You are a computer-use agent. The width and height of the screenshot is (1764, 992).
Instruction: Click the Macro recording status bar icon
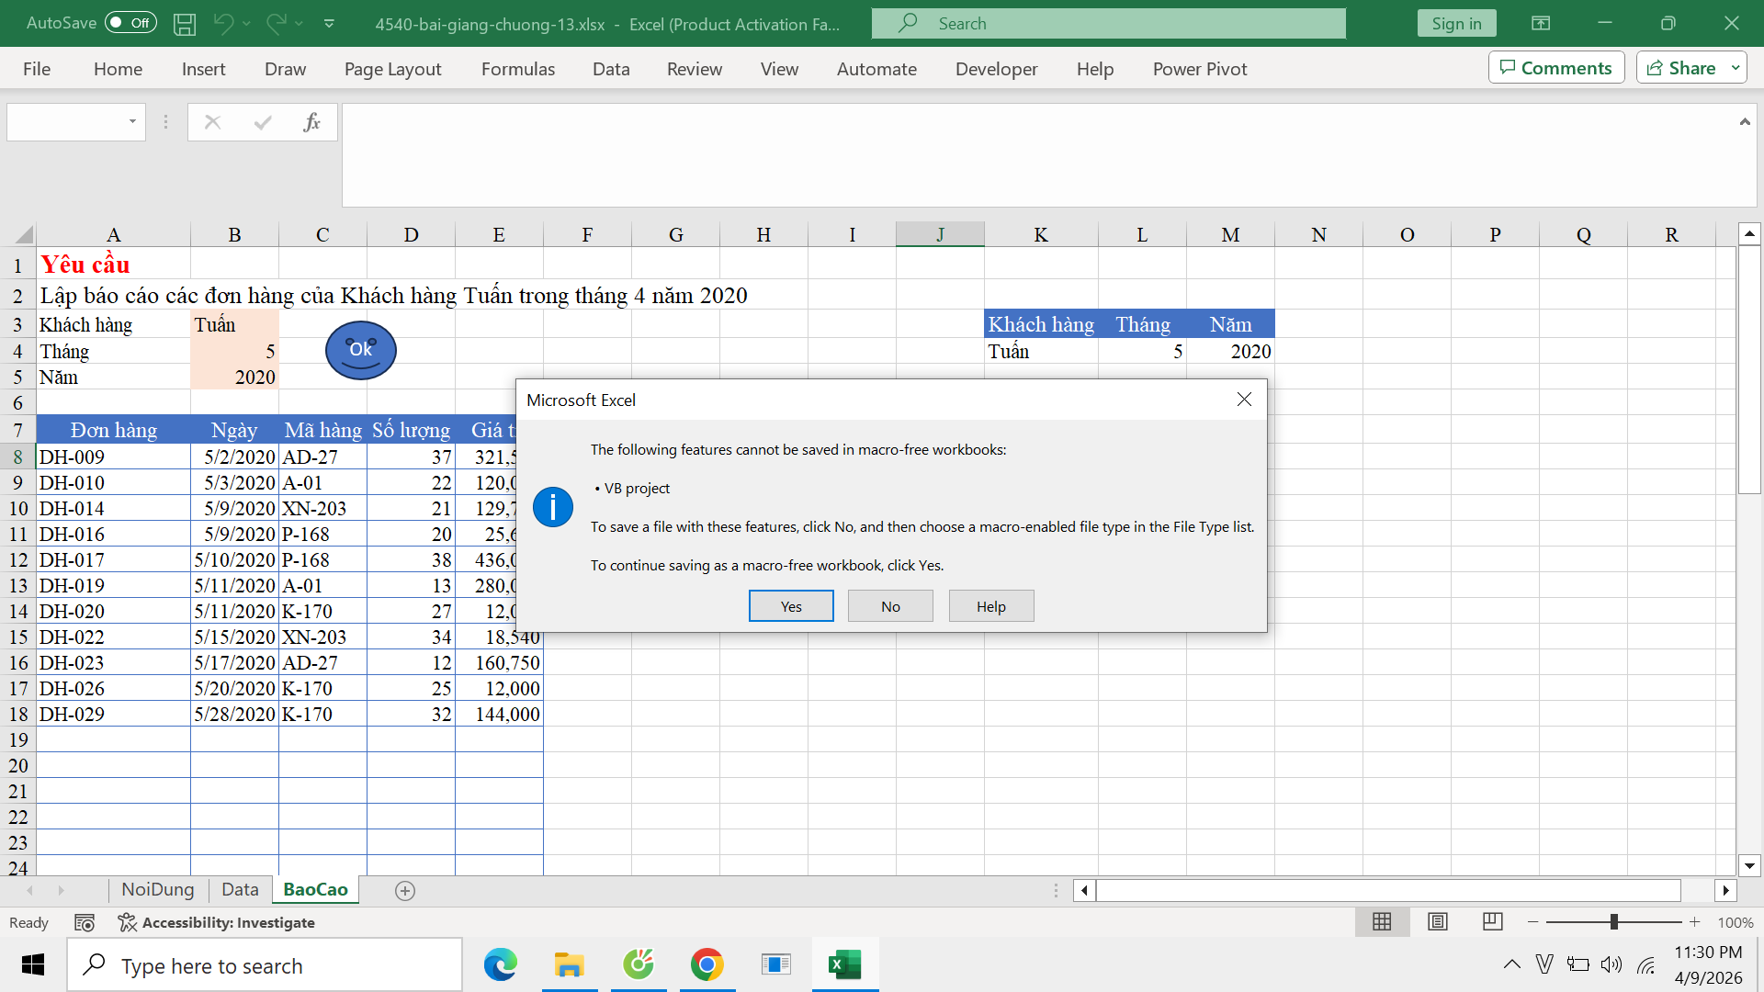pyautogui.click(x=85, y=922)
